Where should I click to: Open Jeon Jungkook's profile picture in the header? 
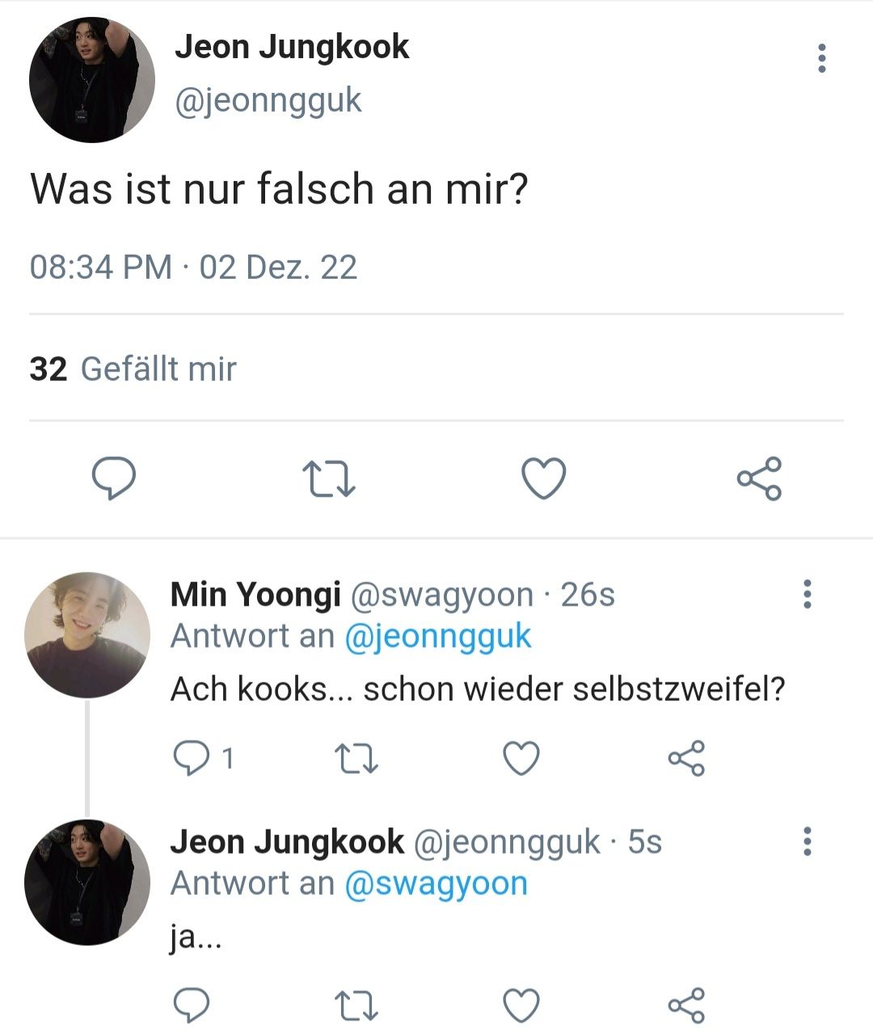point(91,80)
